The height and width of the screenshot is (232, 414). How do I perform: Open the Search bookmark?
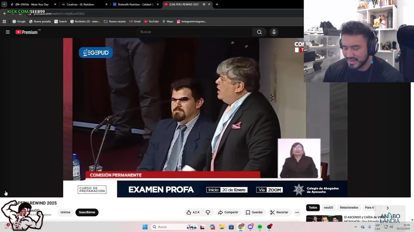point(60,22)
